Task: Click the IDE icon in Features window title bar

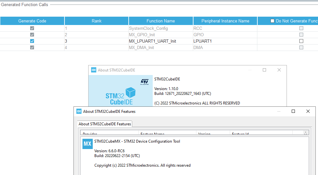Action: pyautogui.click(x=79, y=111)
